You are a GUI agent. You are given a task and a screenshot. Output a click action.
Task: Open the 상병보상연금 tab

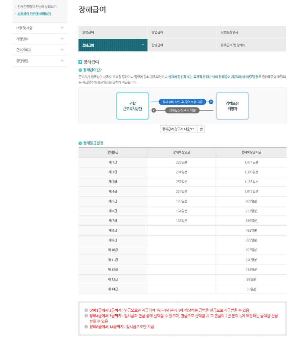(x=252, y=33)
